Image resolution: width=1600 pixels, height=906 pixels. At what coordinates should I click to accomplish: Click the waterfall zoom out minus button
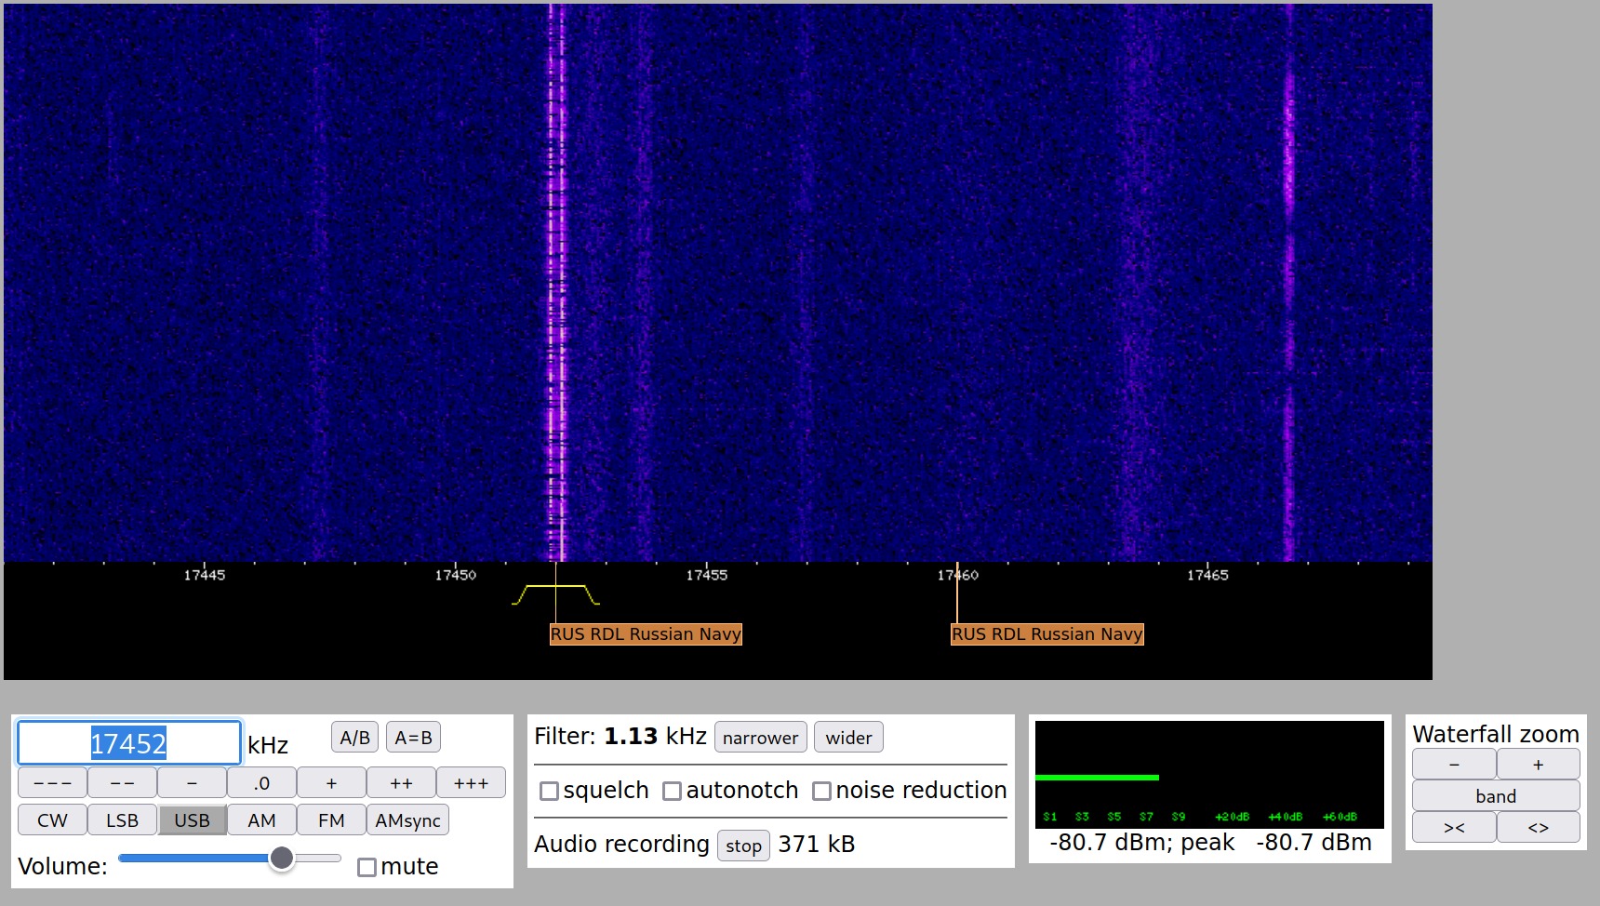[x=1454, y=765]
